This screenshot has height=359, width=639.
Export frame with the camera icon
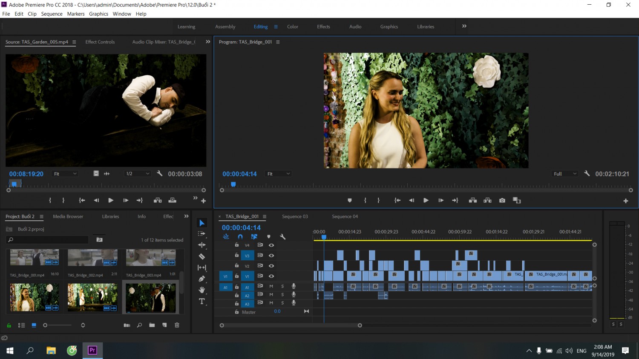[502, 200]
